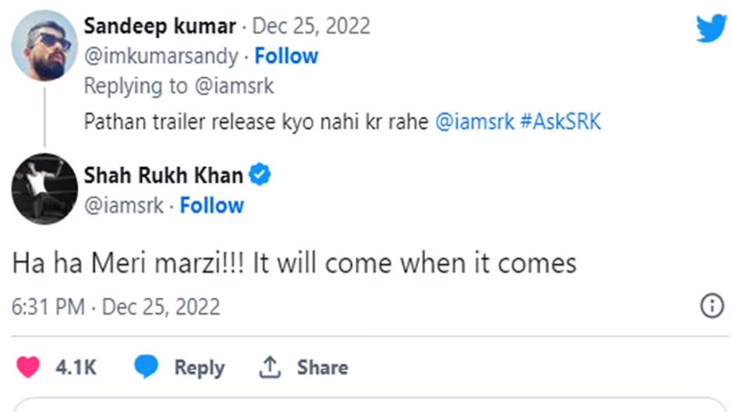The width and height of the screenshot is (731, 412).
Task: Click the @imkumarsandy handle
Action: 161,56
